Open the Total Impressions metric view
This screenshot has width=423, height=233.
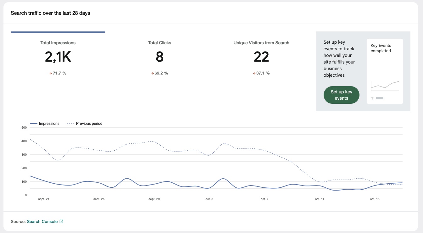click(x=58, y=57)
